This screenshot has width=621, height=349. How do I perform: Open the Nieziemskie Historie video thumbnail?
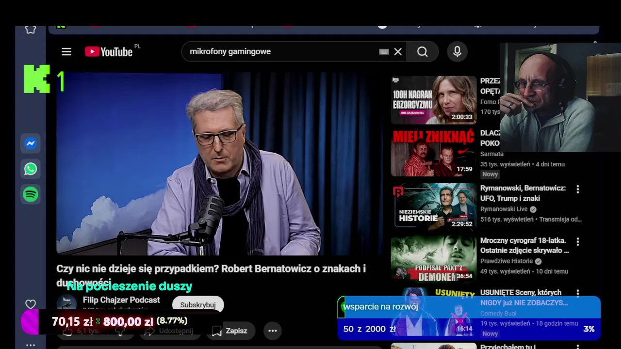pos(434,206)
